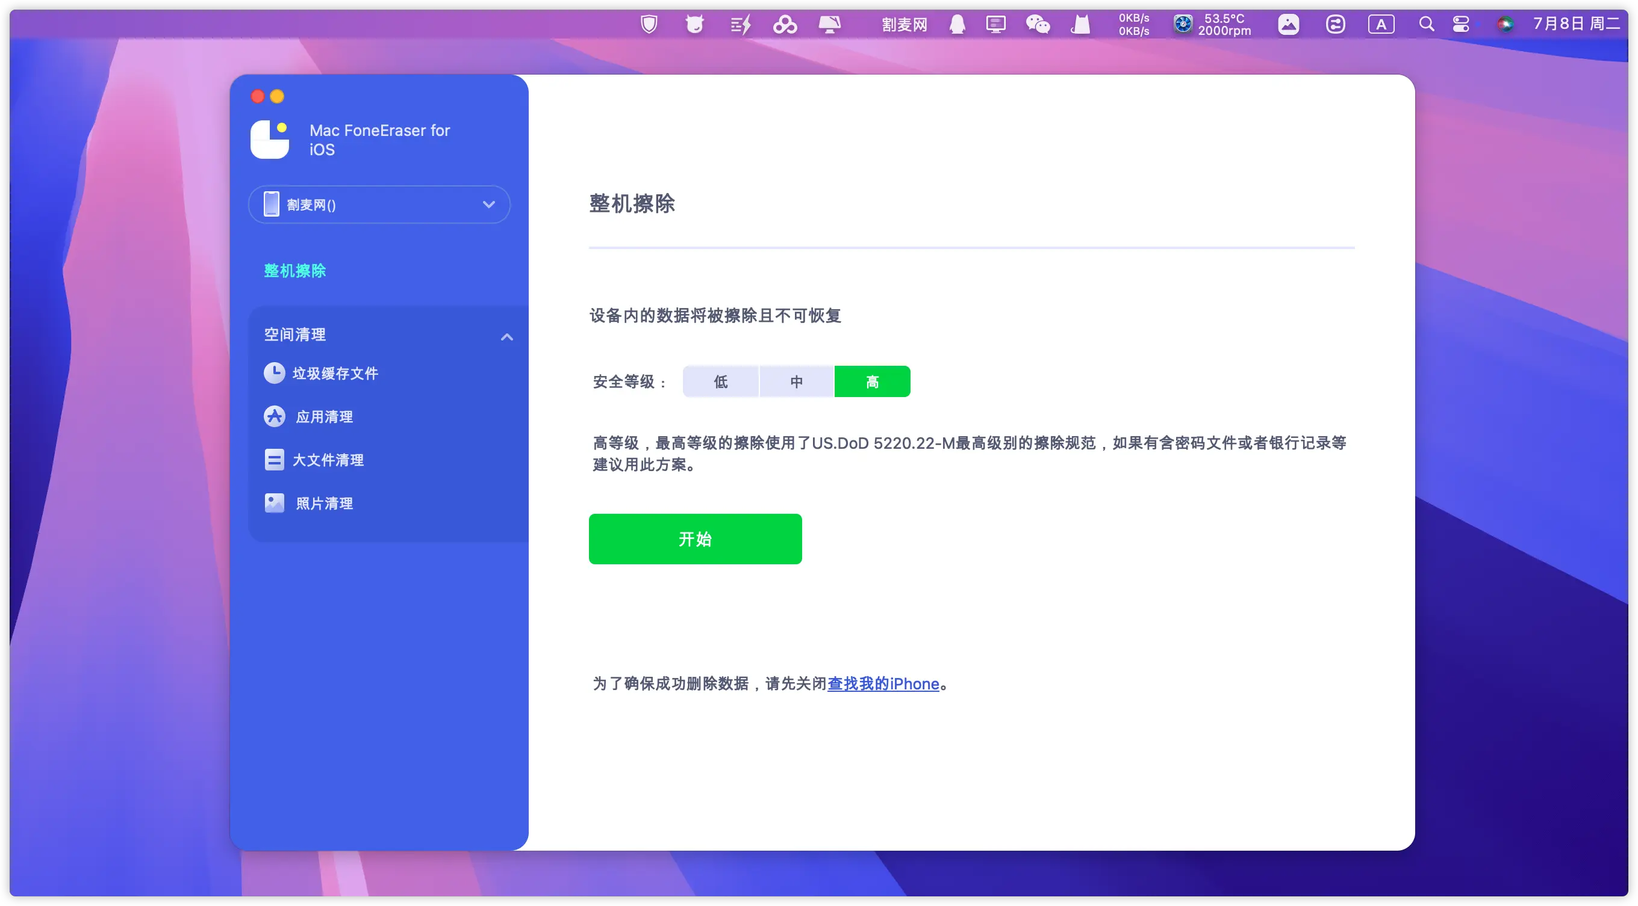Screen dimensions: 1638x906
Task: Open 垃圾缓存文件 sidebar item
Action: tap(335, 374)
